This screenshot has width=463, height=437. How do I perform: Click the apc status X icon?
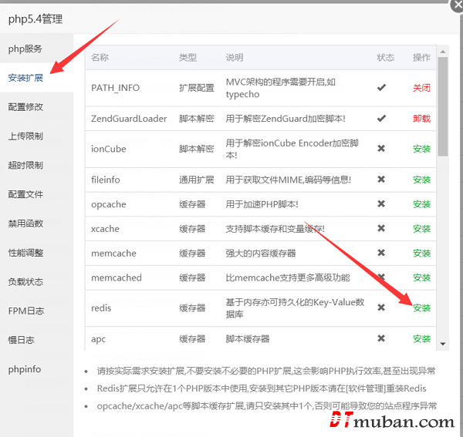pos(381,338)
